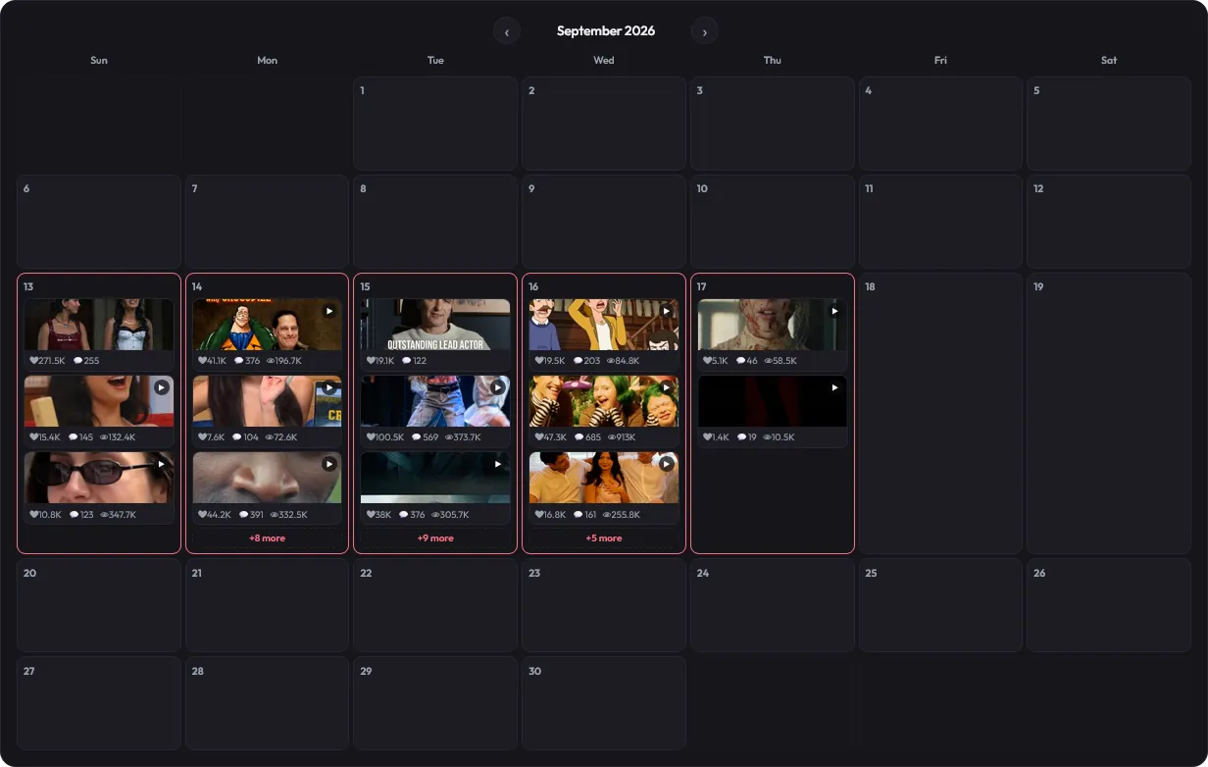Click play icon on post with 305.7K views
This screenshot has width=1208, height=767.
(498, 464)
